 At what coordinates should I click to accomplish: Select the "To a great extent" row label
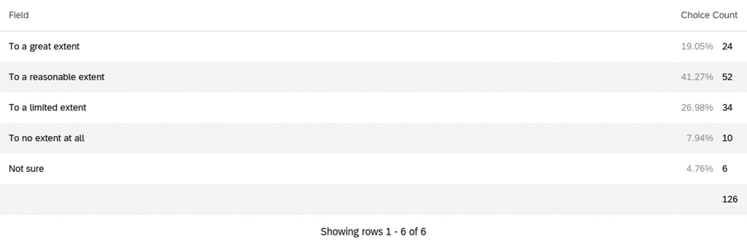(44, 46)
